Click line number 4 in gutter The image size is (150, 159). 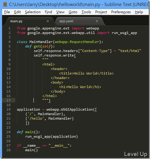coord(9,42)
